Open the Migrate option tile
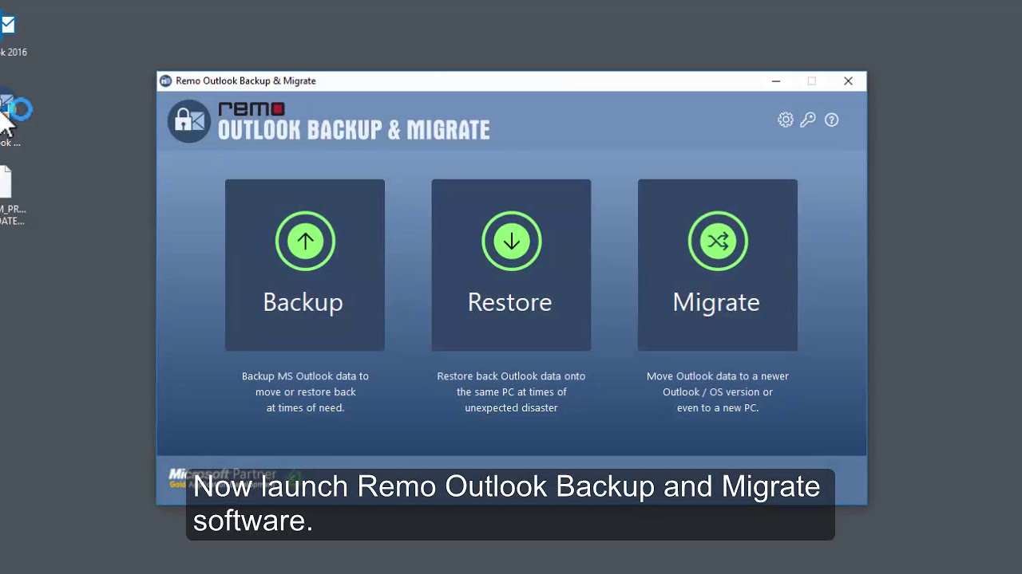Viewport: 1022px width, 574px height. 717,265
